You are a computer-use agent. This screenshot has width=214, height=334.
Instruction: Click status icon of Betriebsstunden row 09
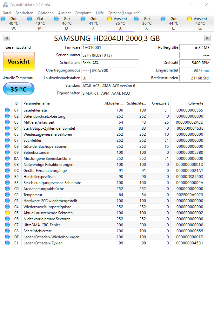[7, 153]
